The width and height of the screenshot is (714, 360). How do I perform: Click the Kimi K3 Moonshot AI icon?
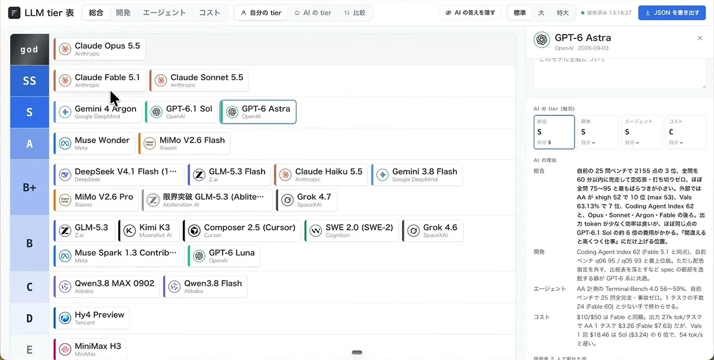pos(129,231)
